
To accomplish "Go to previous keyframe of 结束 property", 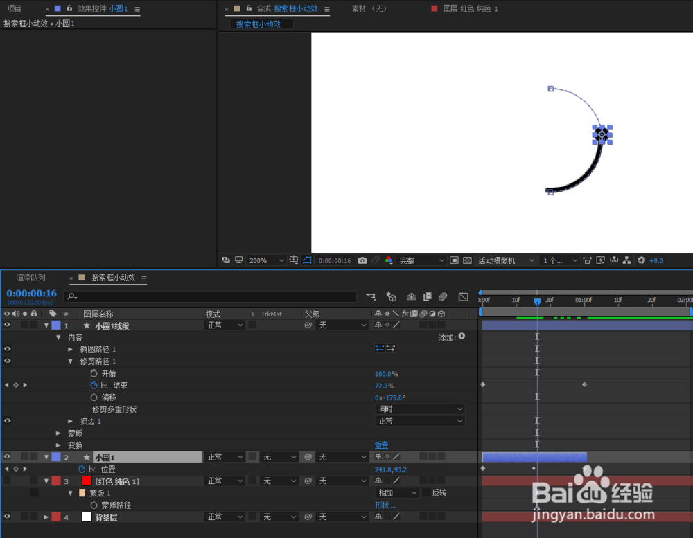I will coord(7,385).
